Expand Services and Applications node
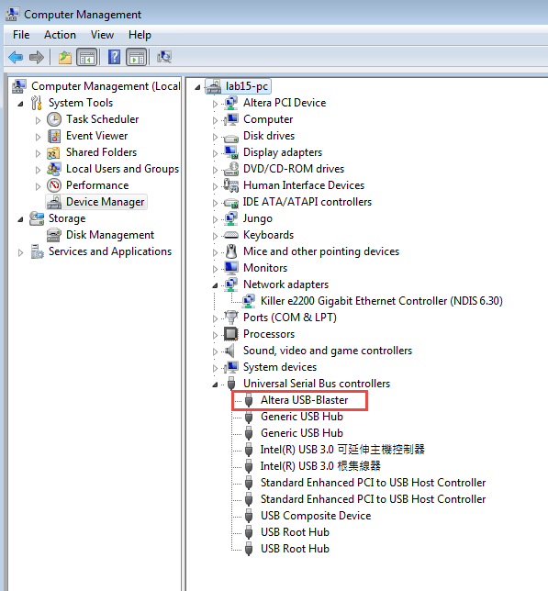The height and width of the screenshot is (591, 548). pos(21,252)
